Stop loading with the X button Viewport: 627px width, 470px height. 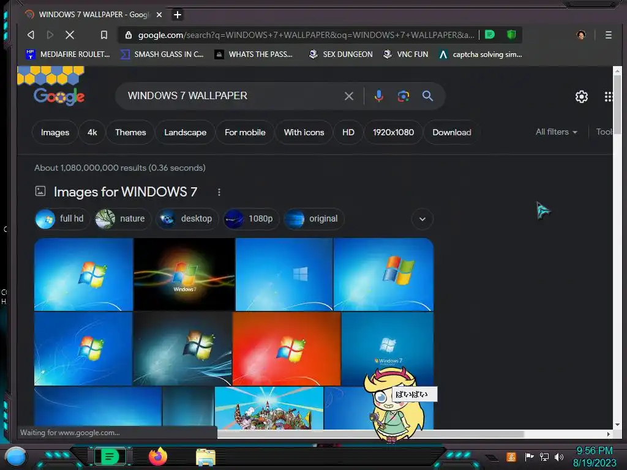click(70, 35)
